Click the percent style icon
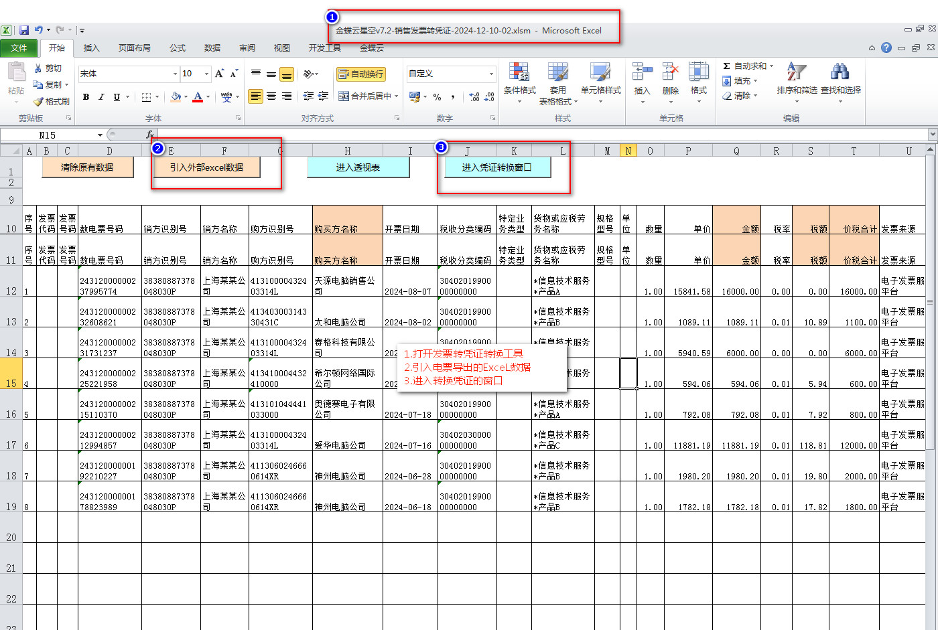 (x=437, y=97)
